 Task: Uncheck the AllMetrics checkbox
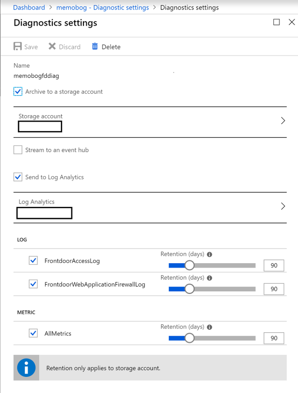point(33,333)
